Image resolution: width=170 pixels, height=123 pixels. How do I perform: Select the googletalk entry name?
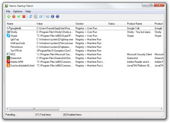click(16, 28)
